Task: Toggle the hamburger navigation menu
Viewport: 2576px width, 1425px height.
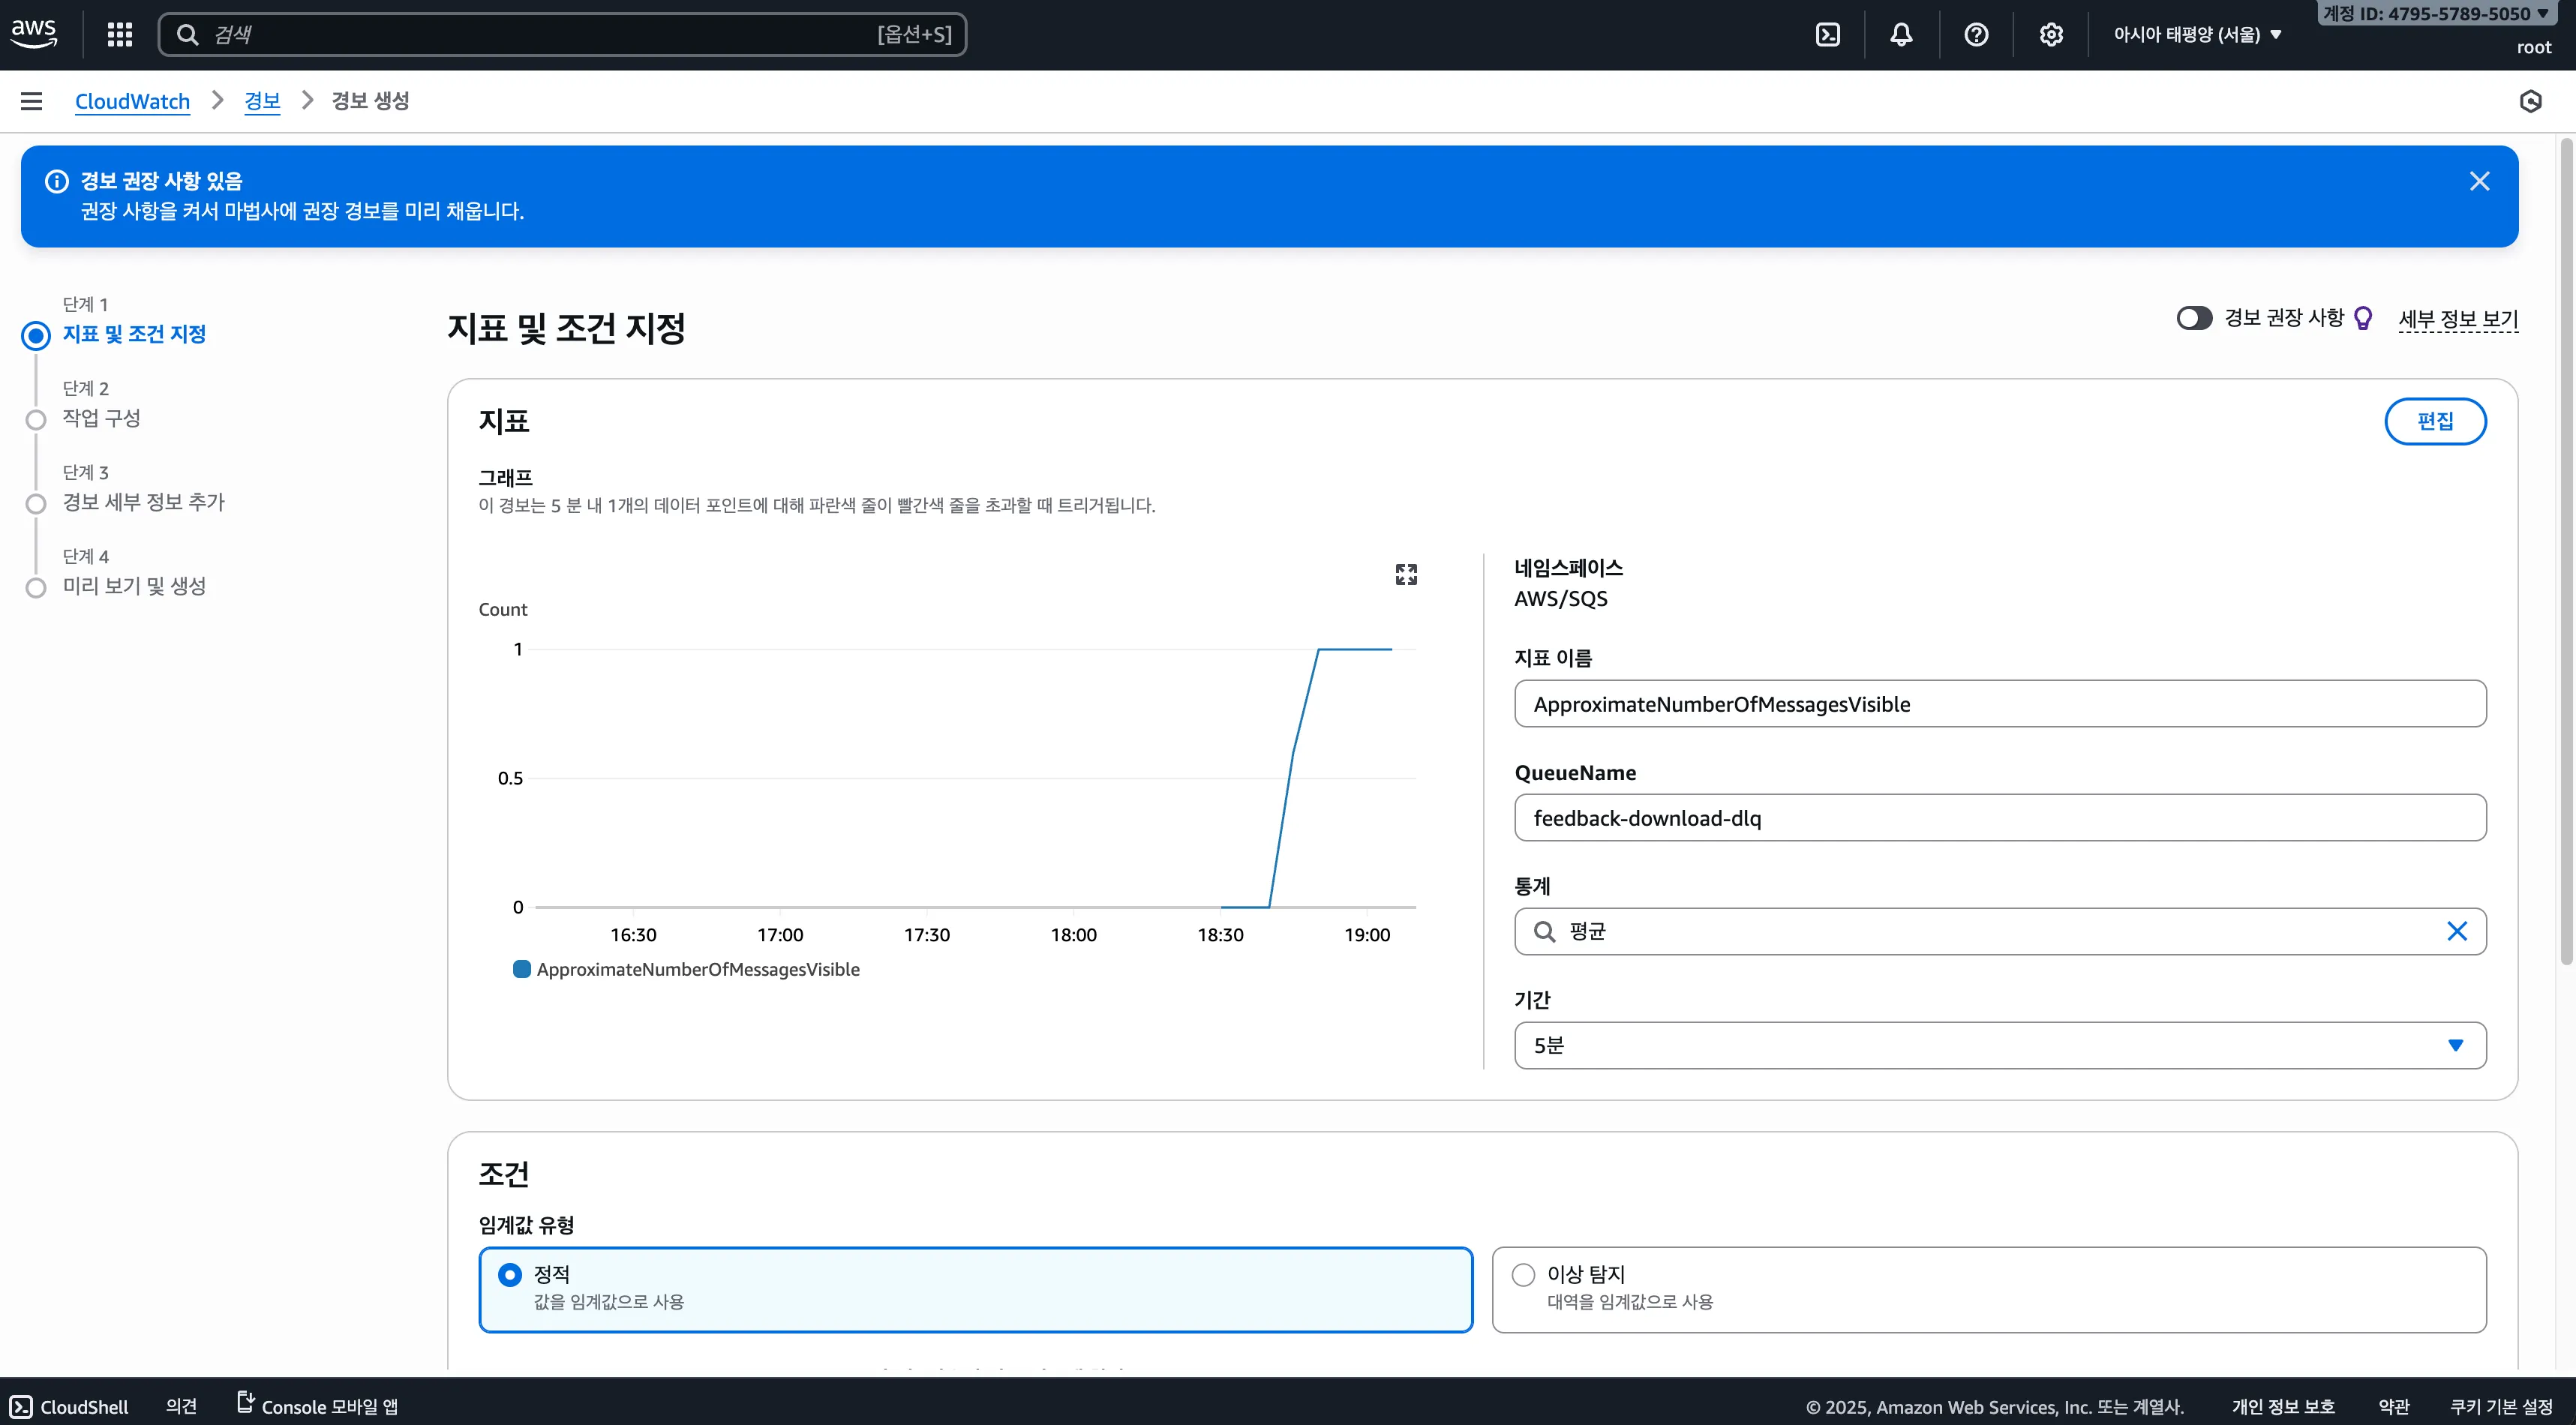Action: (32, 101)
